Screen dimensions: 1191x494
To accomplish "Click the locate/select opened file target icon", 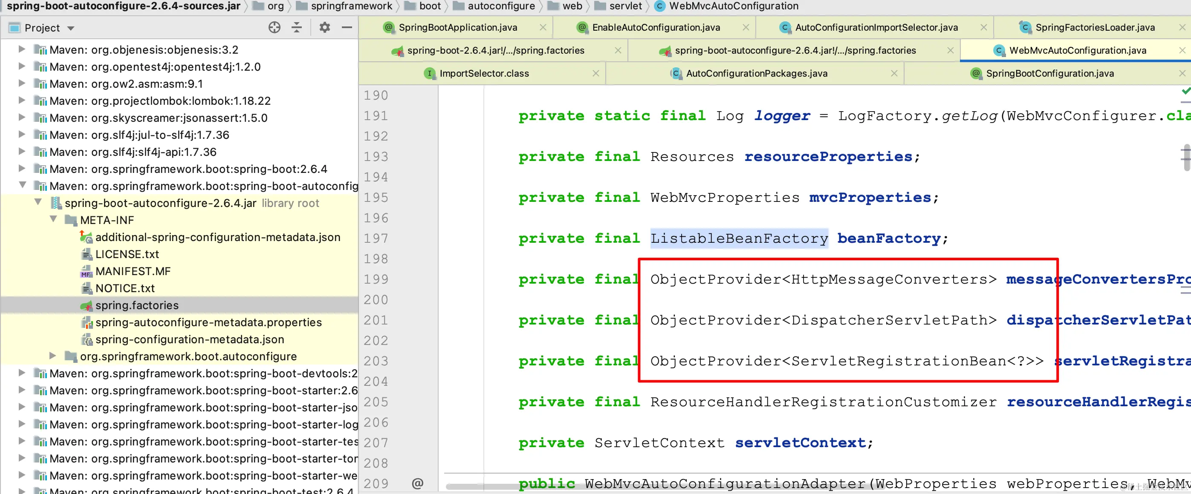I will pyautogui.click(x=274, y=28).
